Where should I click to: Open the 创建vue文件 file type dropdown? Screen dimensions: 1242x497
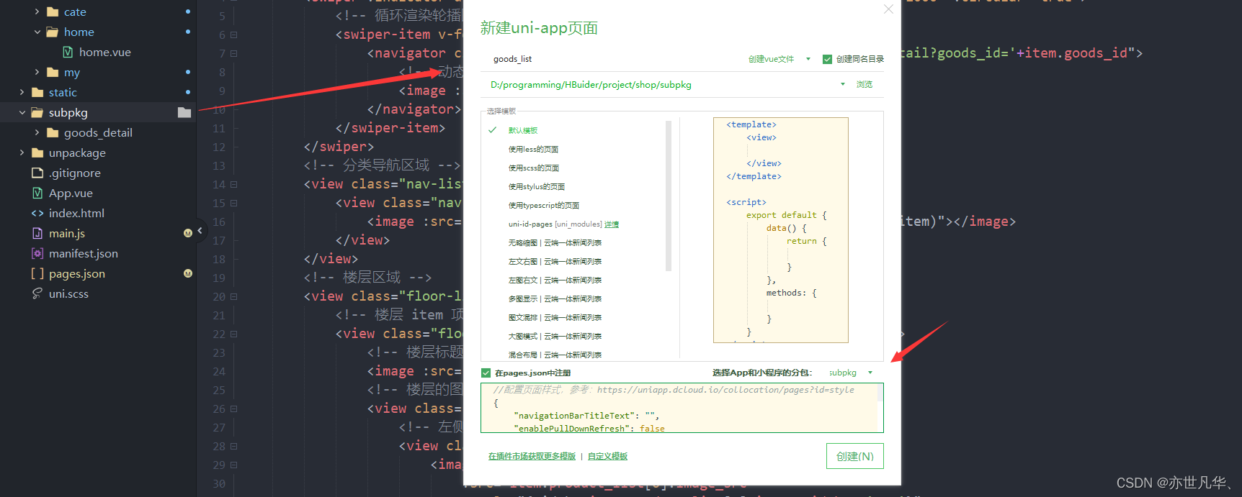[x=779, y=59]
